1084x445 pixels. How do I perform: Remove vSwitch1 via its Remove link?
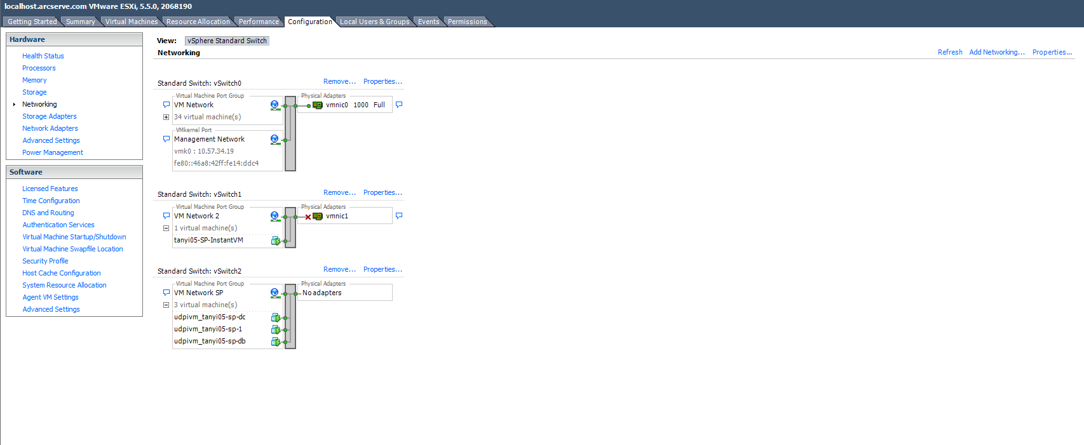pos(339,192)
